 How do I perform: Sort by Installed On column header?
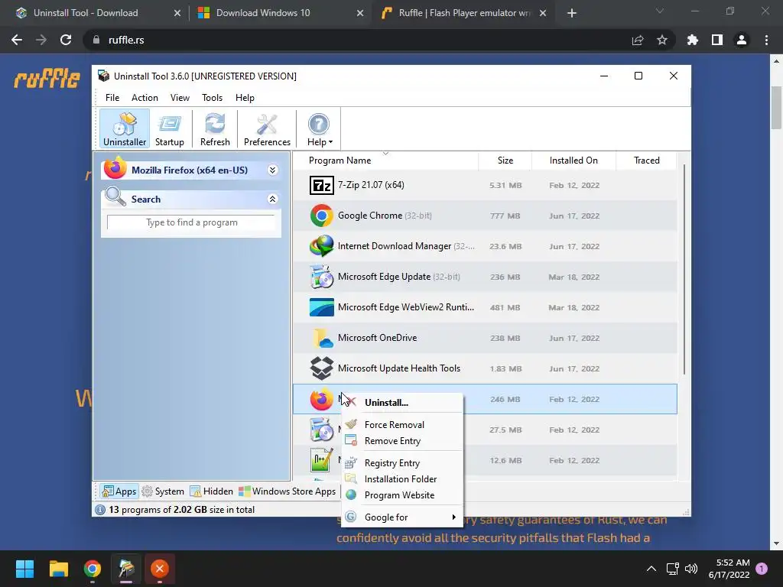573,161
